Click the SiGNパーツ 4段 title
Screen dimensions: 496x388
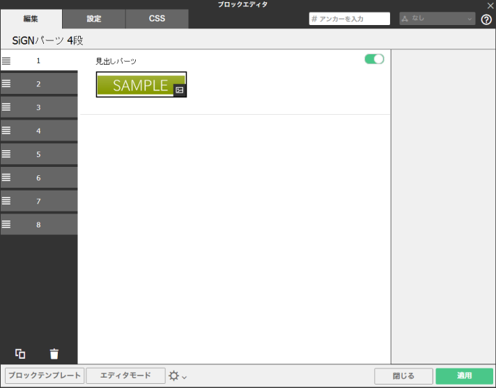(47, 40)
